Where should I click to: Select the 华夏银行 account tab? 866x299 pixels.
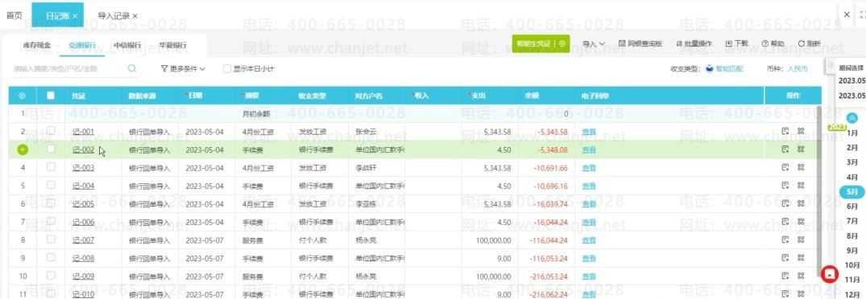pos(172,45)
